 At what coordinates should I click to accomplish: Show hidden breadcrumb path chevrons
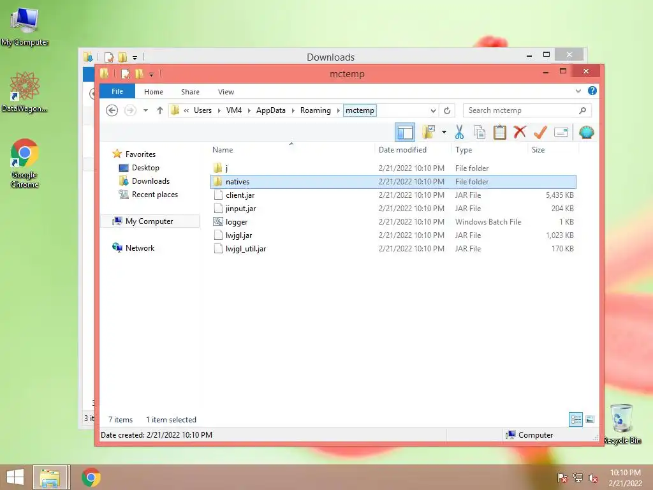tap(186, 110)
